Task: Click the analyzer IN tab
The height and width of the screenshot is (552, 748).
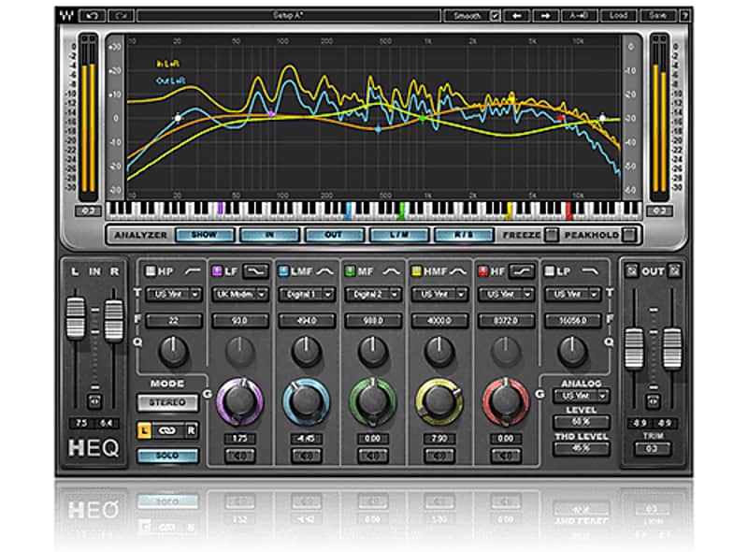Action: tap(269, 235)
